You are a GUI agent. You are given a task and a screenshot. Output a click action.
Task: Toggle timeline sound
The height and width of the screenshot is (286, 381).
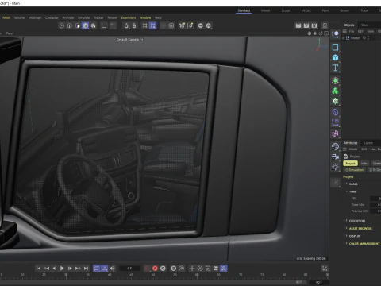coord(113,269)
